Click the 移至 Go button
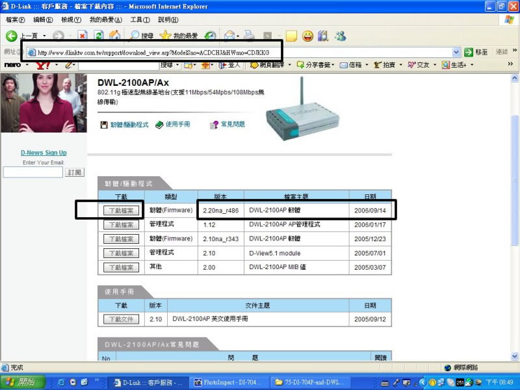520x390 pixels. [x=476, y=52]
